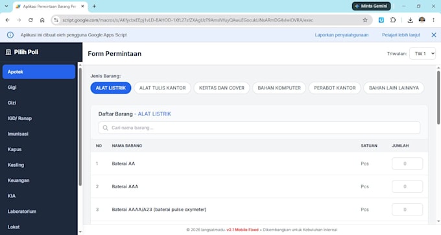The width and height of the screenshot is (441, 235).
Task: Choose the BAHAN LAIN LAINNYA category
Action: point(394,88)
